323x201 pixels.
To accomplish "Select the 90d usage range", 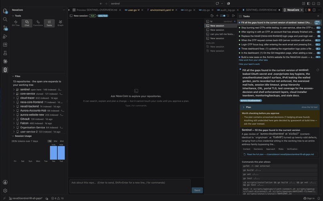I will coord(62,141).
